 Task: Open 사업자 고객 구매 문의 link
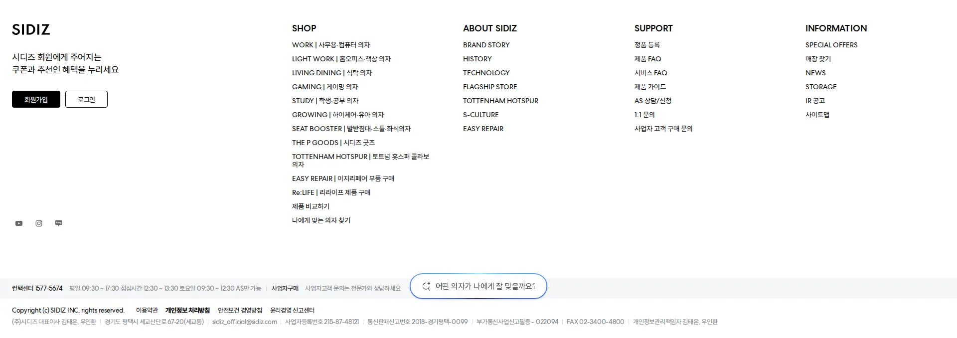coord(663,129)
